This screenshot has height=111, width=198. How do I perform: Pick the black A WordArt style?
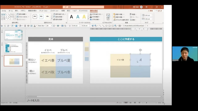coord(72,17)
